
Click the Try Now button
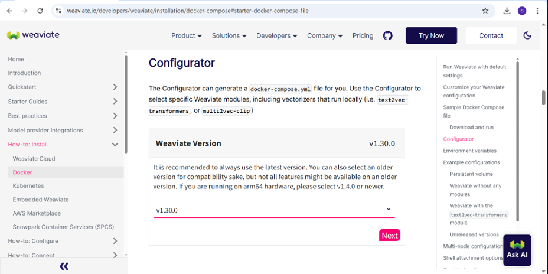(x=431, y=35)
